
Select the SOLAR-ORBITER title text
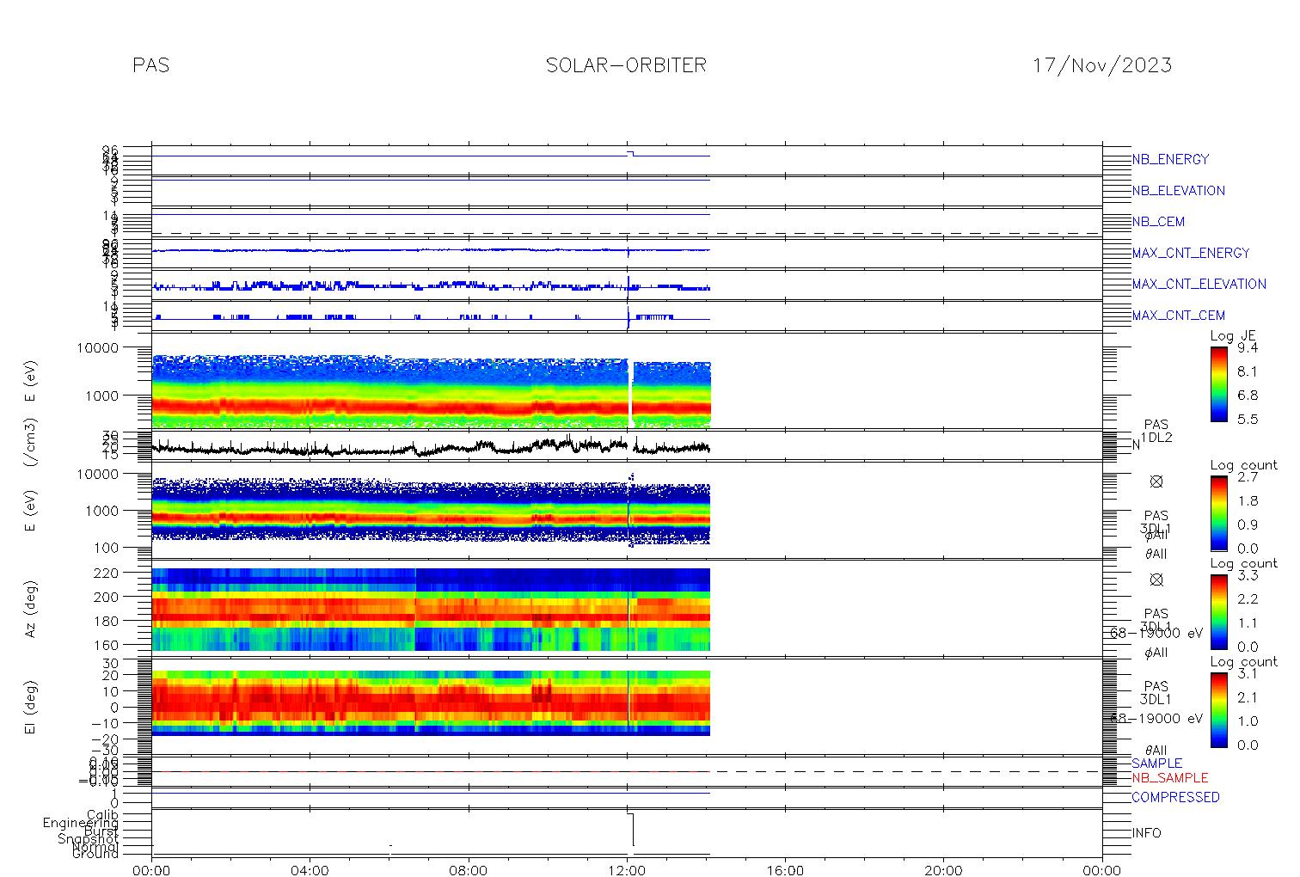(x=626, y=65)
